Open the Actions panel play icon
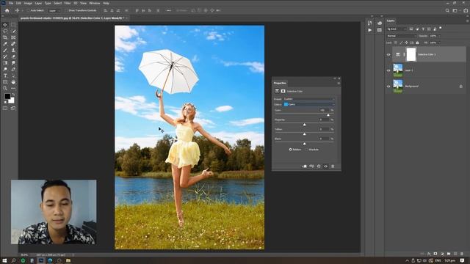 (369, 30)
